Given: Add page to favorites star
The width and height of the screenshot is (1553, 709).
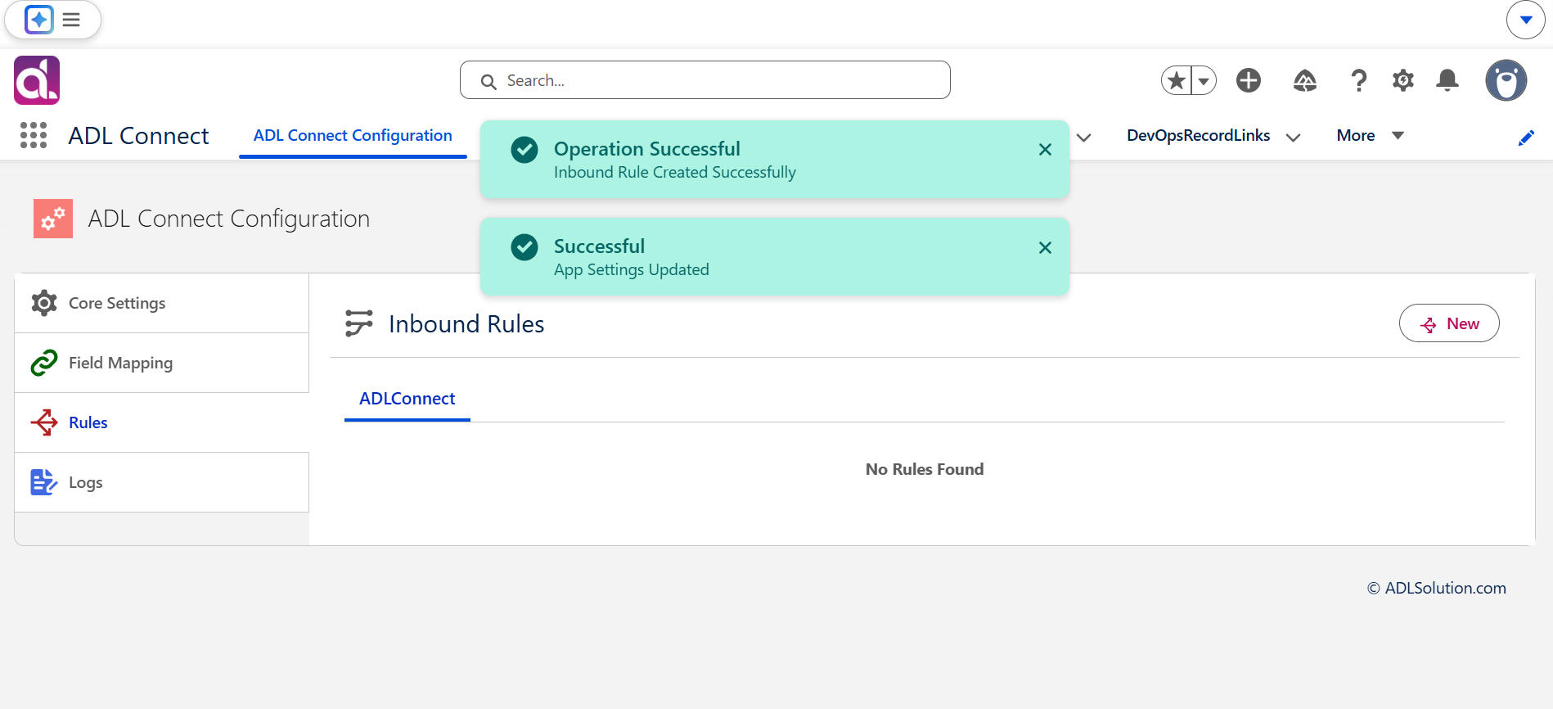Looking at the screenshot, I should (x=1177, y=80).
